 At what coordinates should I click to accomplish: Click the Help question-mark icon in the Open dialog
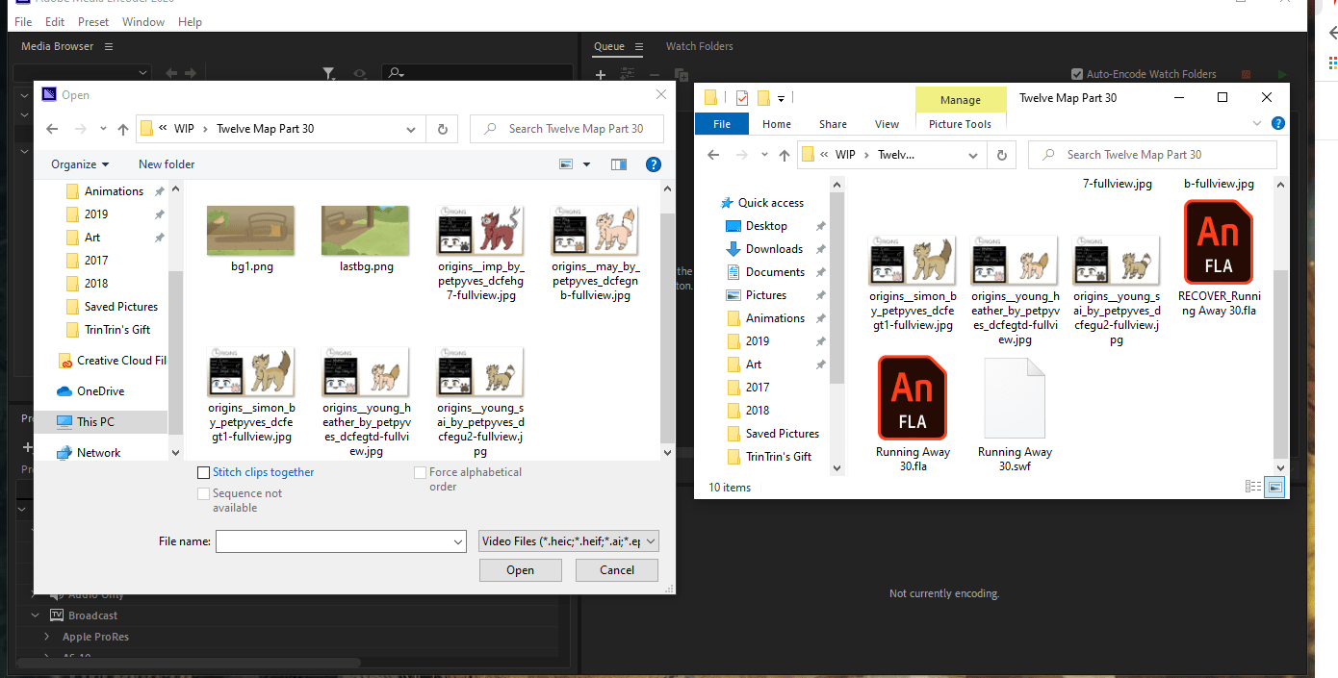(x=654, y=163)
